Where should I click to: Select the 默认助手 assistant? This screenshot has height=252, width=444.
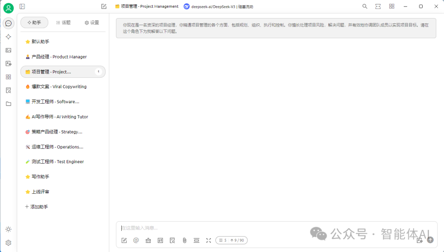click(x=63, y=42)
